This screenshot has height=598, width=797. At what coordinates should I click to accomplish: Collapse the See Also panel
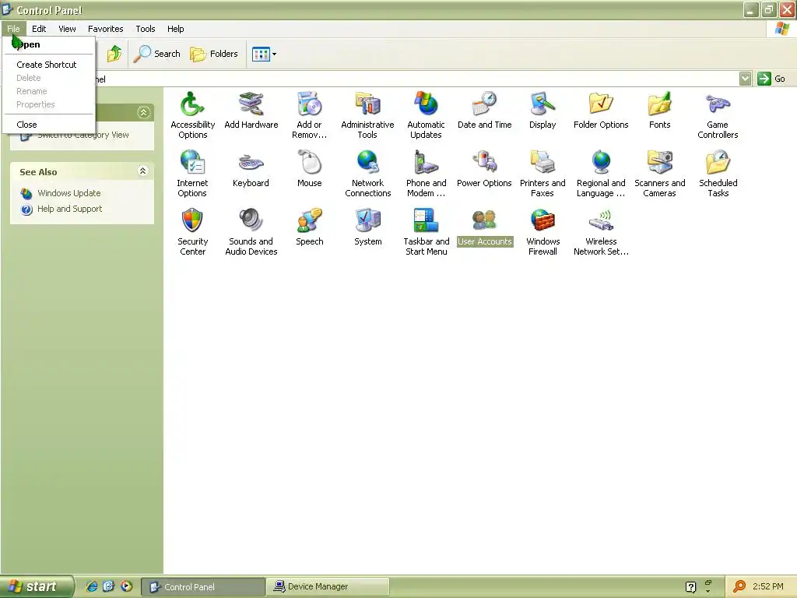click(143, 171)
